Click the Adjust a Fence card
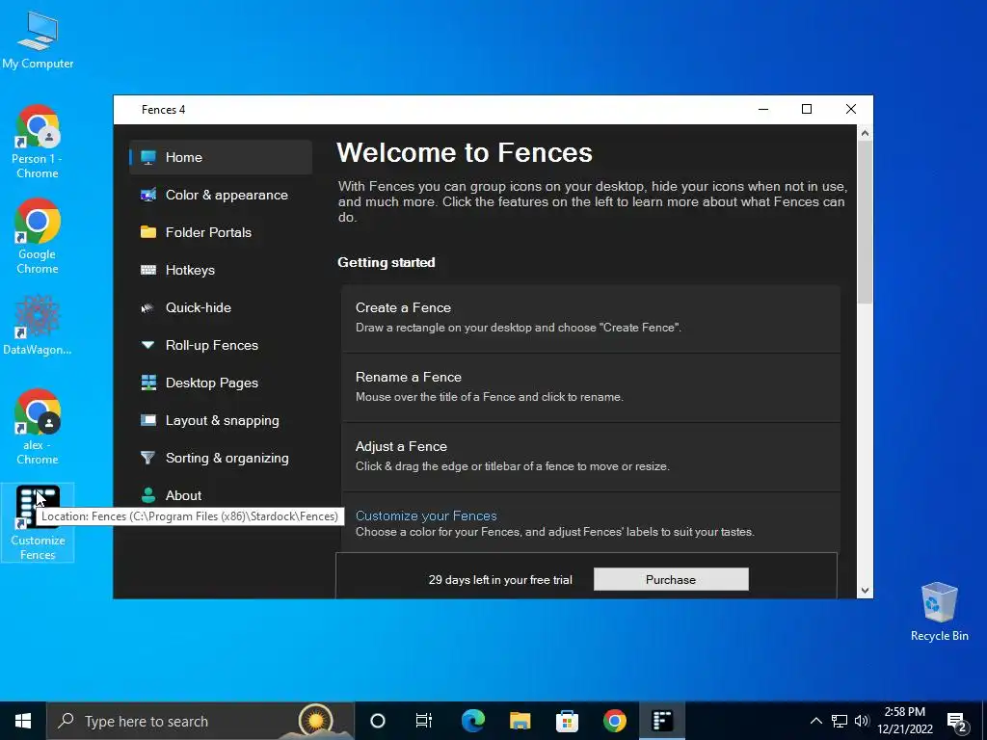 tap(591, 457)
